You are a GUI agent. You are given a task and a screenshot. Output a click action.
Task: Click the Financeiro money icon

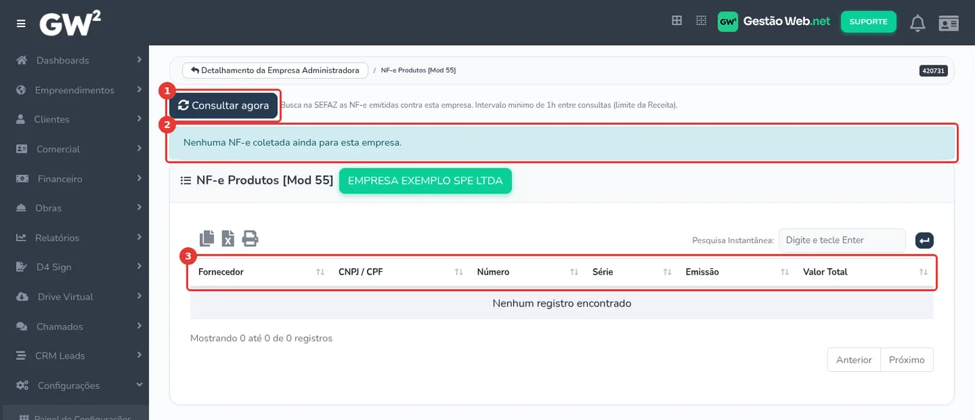22,179
